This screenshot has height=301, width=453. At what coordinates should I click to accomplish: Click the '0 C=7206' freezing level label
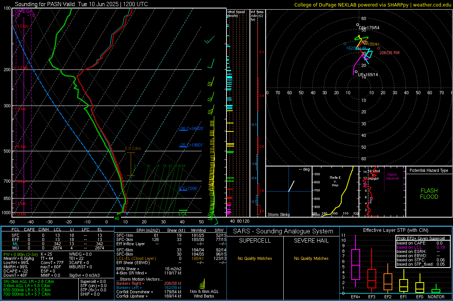pyautogui.click(x=188, y=188)
